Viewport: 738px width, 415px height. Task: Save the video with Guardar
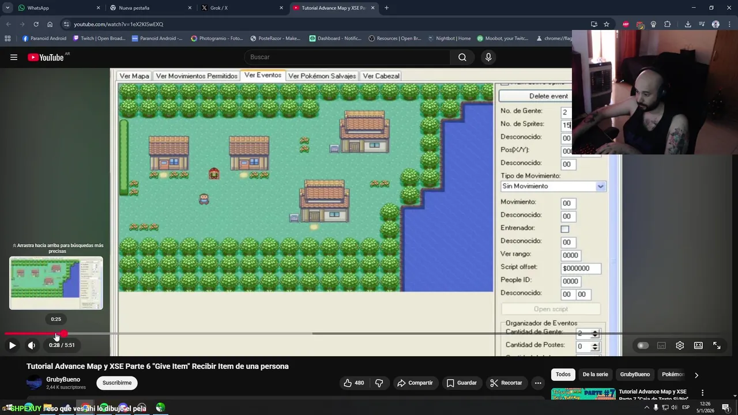[461, 383]
